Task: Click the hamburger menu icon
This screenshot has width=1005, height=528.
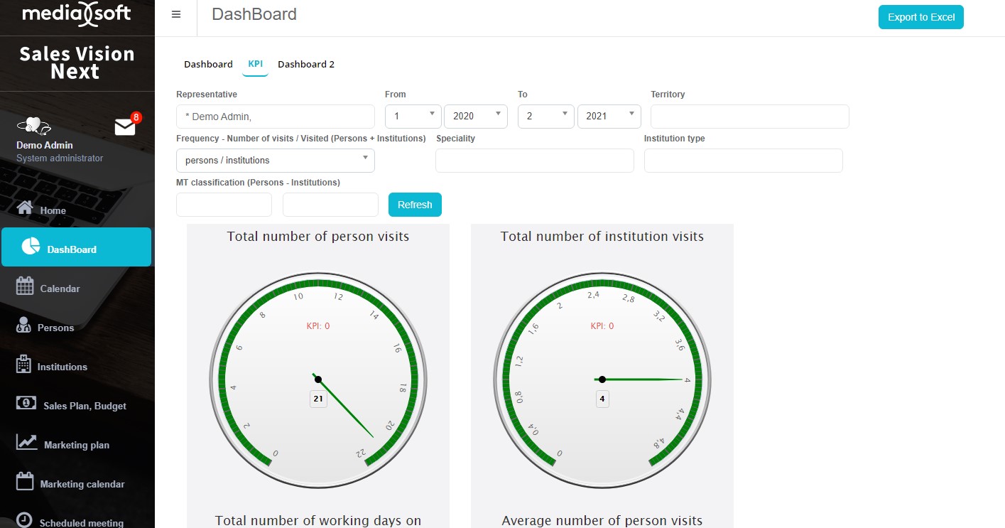Action: pos(176,15)
